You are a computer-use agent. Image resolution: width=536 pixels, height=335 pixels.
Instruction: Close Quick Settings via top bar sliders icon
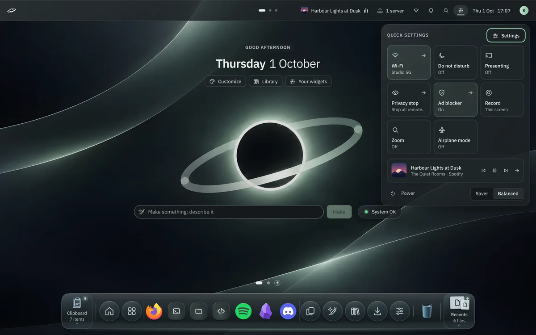point(461,11)
